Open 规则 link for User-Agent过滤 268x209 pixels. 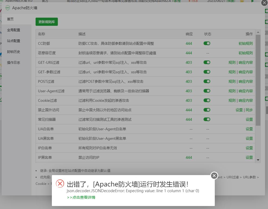[232, 91]
